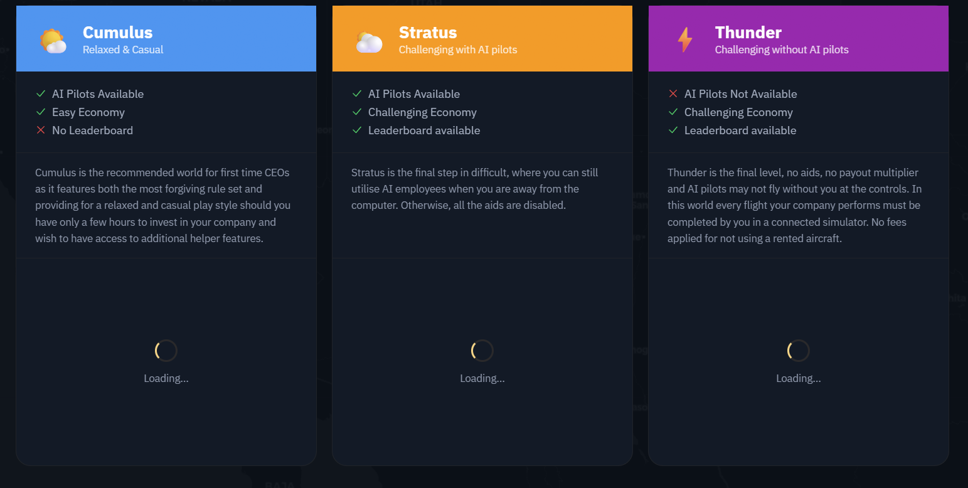Click the Thunder loading spinner

[799, 351]
